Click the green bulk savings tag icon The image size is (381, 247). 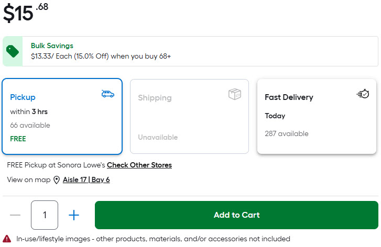click(13, 51)
